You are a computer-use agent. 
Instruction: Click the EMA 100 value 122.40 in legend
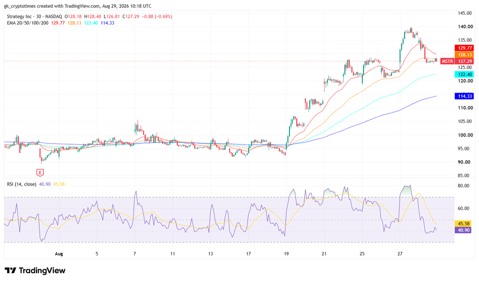[91, 23]
